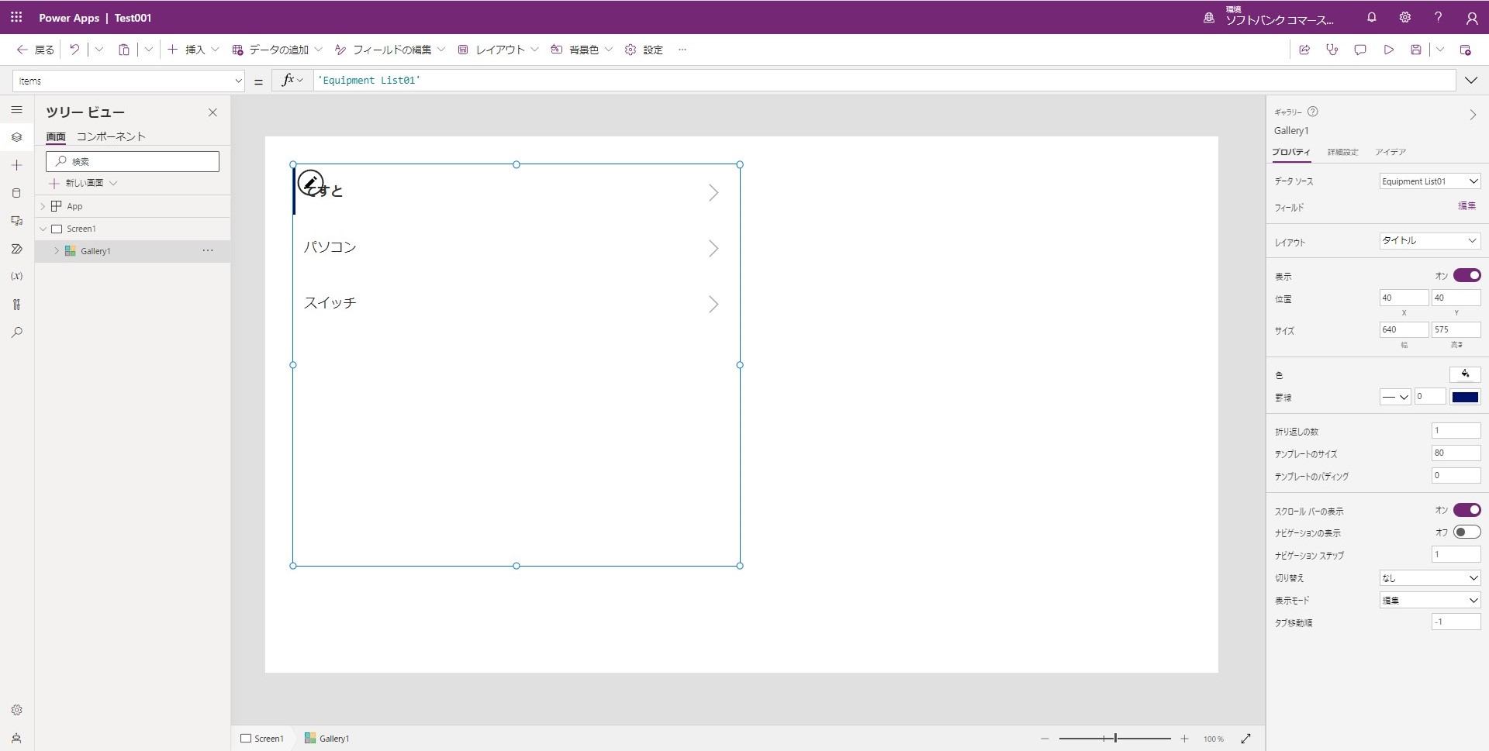Screen dimensions: 1489x751
Task: Open the レイアウト タイトル dropdown
Action: (x=1429, y=241)
